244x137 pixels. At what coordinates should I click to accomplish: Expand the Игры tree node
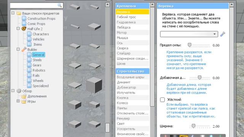(18, 101)
